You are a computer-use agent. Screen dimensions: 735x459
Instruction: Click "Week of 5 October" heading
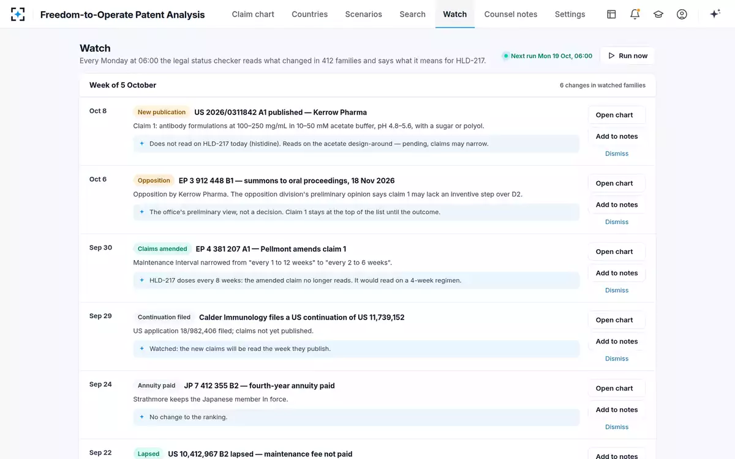click(123, 85)
